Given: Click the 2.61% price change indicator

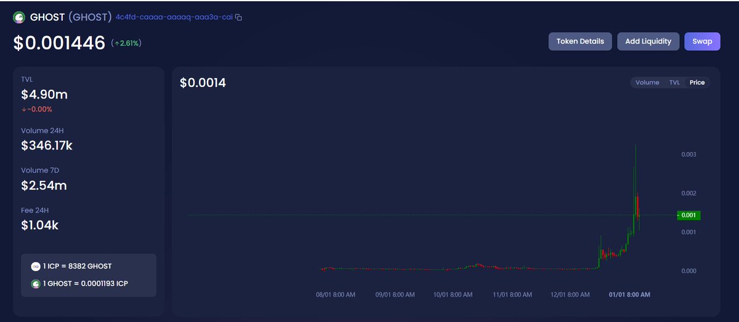Looking at the screenshot, I should coord(126,44).
